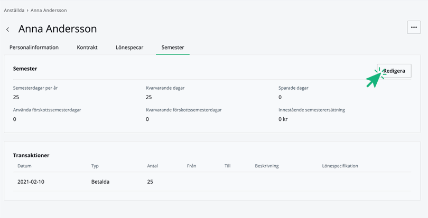This screenshot has height=218, width=428.
Task: Click Anna Andersson in the breadcrumb
Action: click(x=49, y=10)
